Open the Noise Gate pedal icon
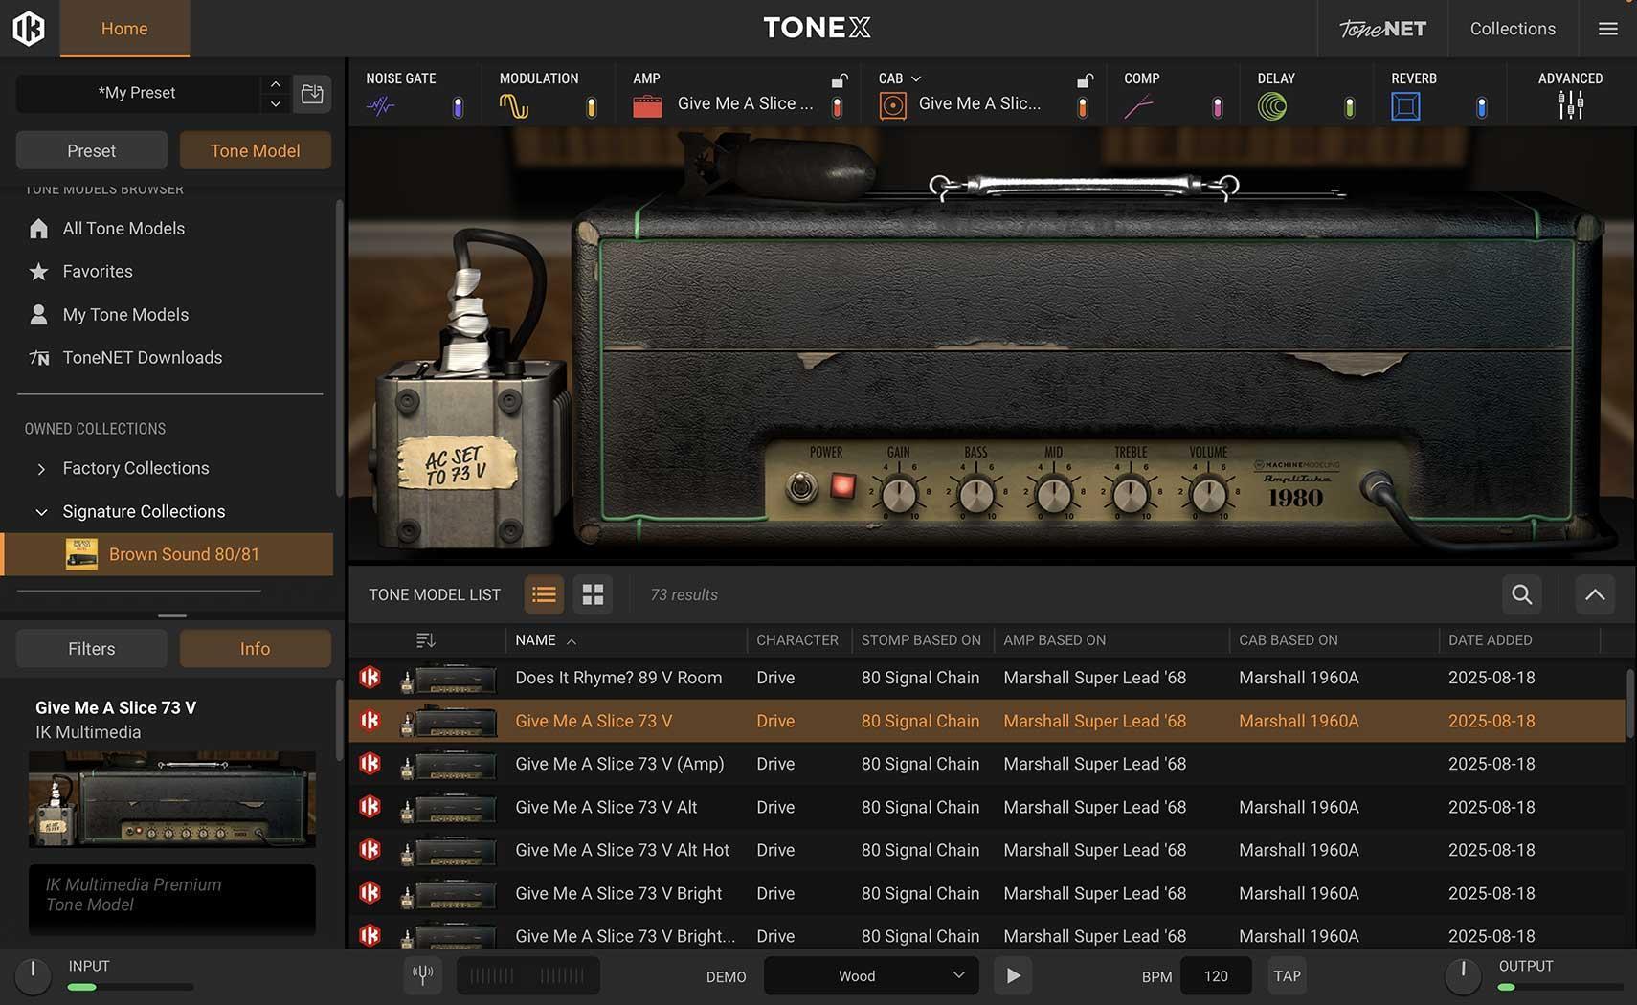Screen dimensions: 1637x1005 click(380, 105)
